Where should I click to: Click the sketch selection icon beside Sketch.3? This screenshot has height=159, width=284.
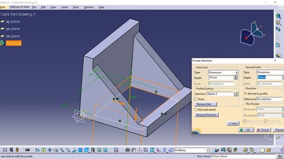236,94
